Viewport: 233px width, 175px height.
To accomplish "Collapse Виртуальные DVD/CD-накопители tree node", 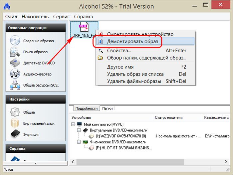I will [79, 130].
